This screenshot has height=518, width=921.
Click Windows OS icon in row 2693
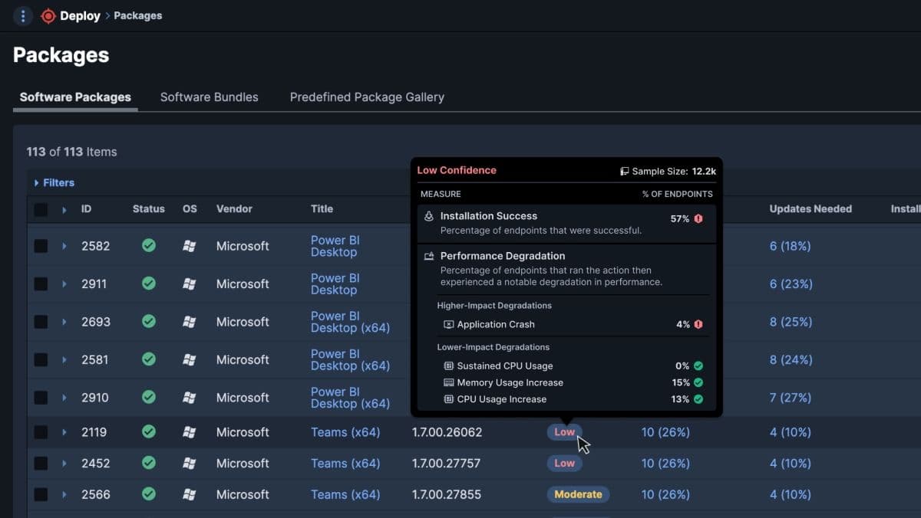(189, 322)
